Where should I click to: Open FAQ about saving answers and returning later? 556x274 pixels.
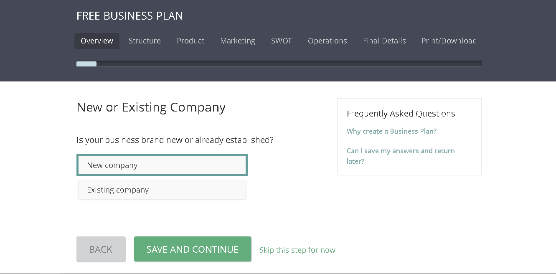point(401,156)
